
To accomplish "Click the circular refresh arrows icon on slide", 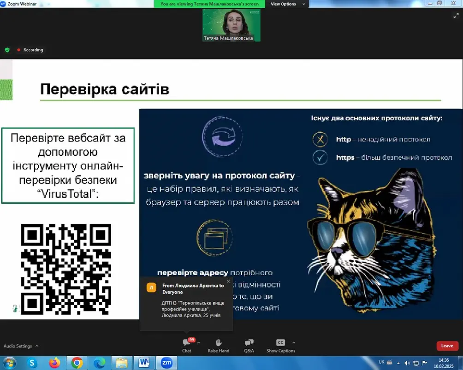I will coord(222,136).
